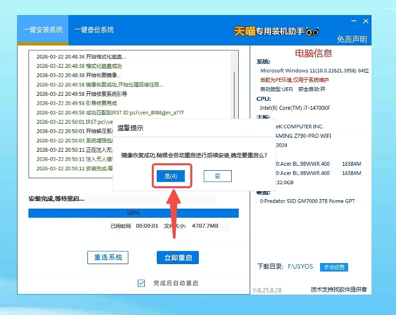Click the 电脑信息 panel heading
The image size is (396, 315).
(x=314, y=53)
